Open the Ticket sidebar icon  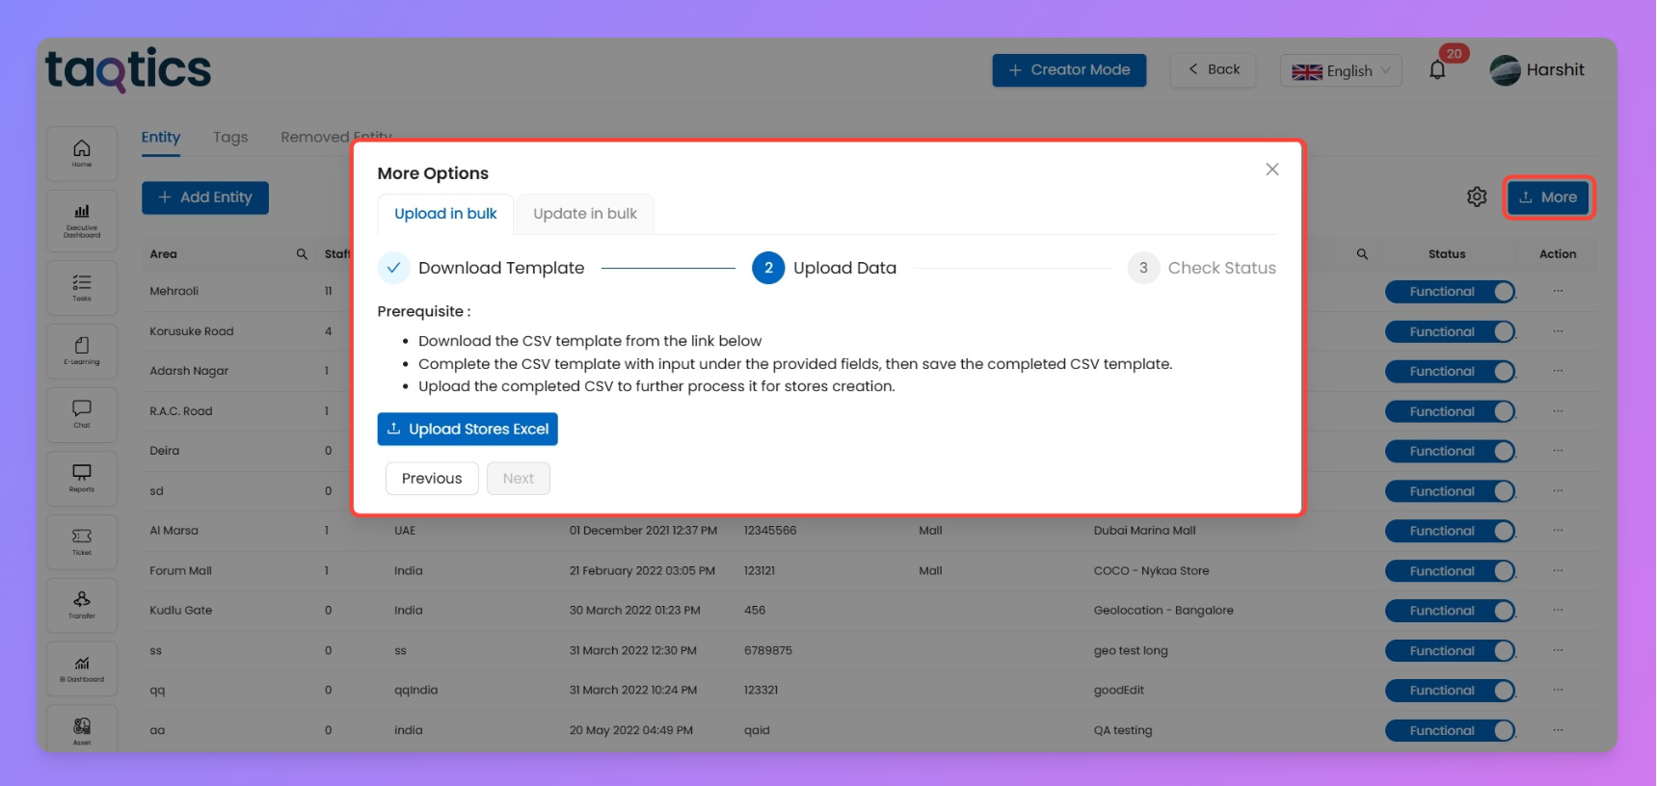[82, 541]
